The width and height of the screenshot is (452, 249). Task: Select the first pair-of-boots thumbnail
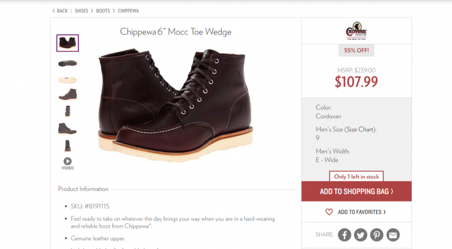coord(67,43)
